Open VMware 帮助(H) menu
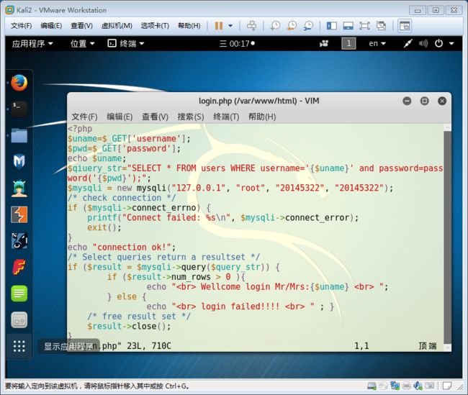 tap(189, 26)
